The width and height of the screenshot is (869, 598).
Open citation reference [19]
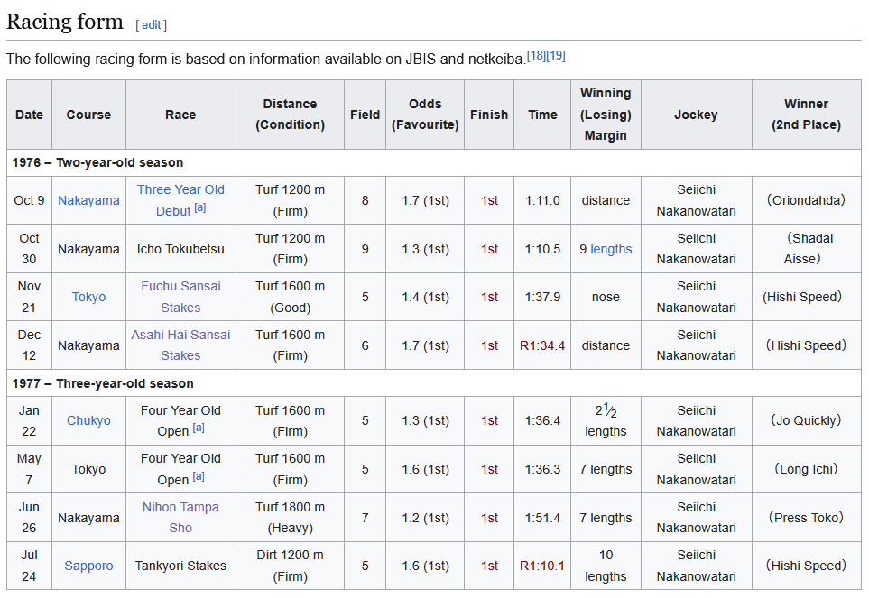click(556, 55)
